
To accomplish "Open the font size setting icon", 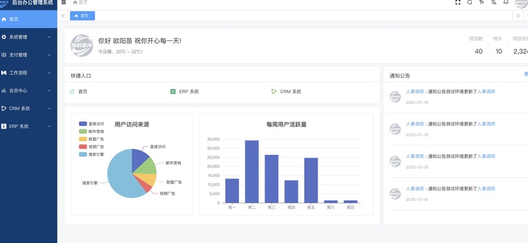I will [482, 2].
